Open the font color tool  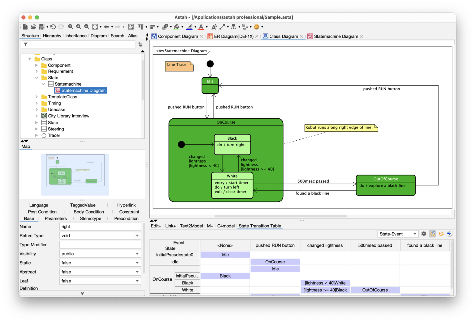(200, 27)
